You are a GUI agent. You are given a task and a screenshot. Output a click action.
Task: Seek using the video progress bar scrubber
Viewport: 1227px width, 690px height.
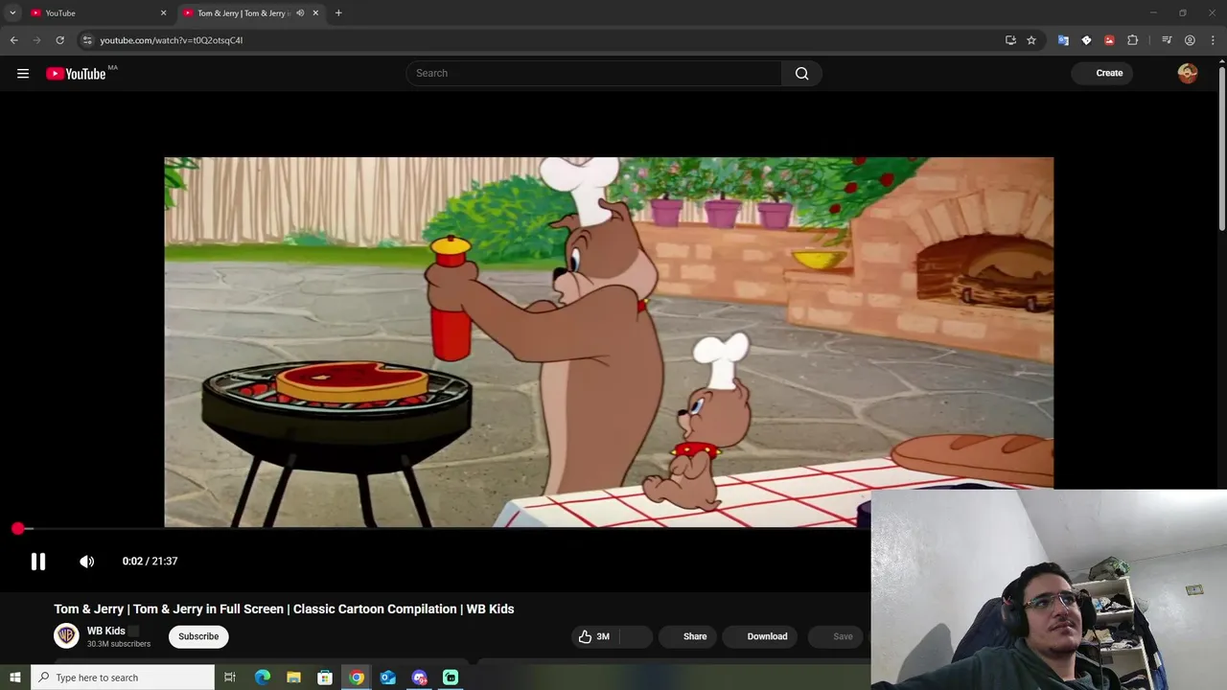click(18, 528)
